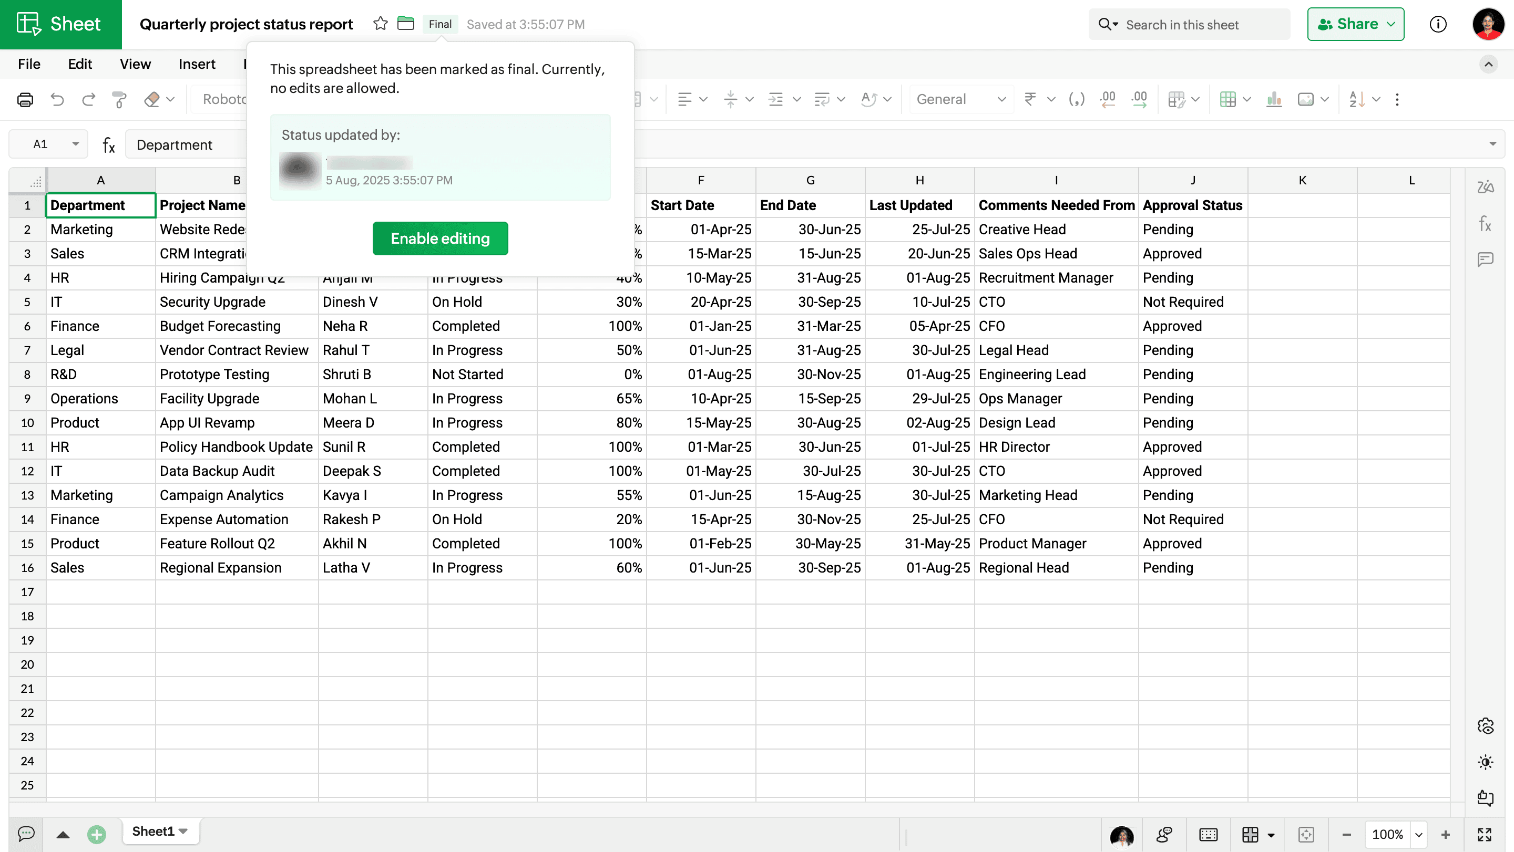
Task: Click the add new sheet plus icon
Action: tap(96, 834)
